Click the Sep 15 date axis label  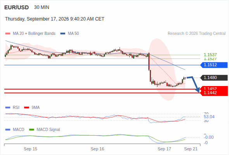30,149
